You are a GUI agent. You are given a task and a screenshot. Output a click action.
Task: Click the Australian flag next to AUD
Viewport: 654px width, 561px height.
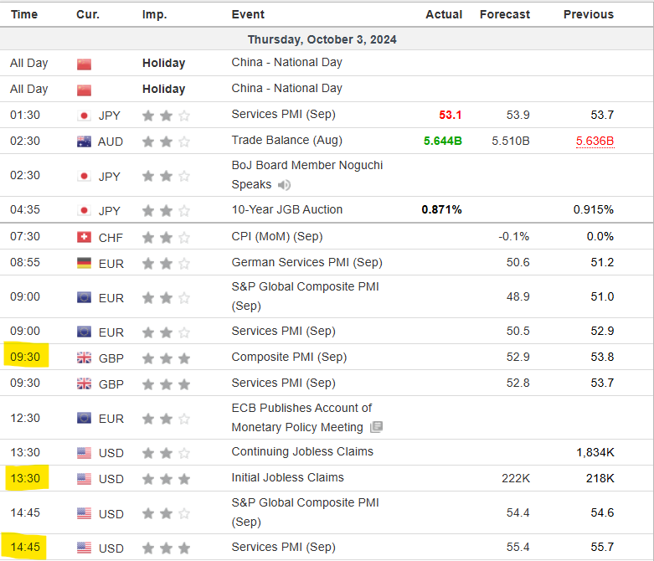coord(84,141)
